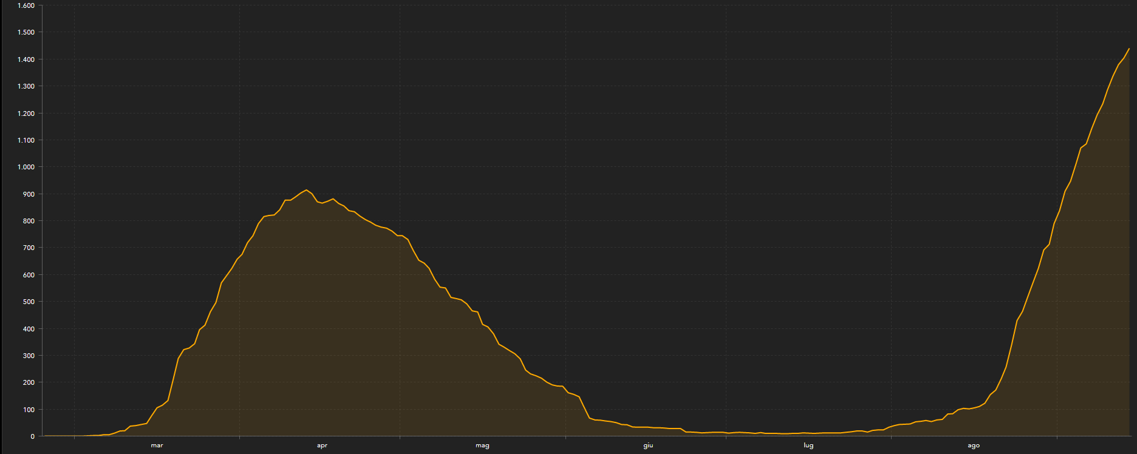Screen dimensions: 1137x454
Task: Click the 0 label at y-axis origin
Action: (x=33, y=436)
